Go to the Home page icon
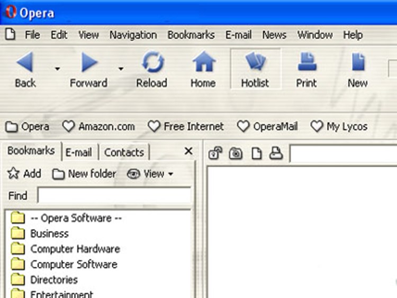Viewport: 397px width, 298px height. tap(203, 69)
